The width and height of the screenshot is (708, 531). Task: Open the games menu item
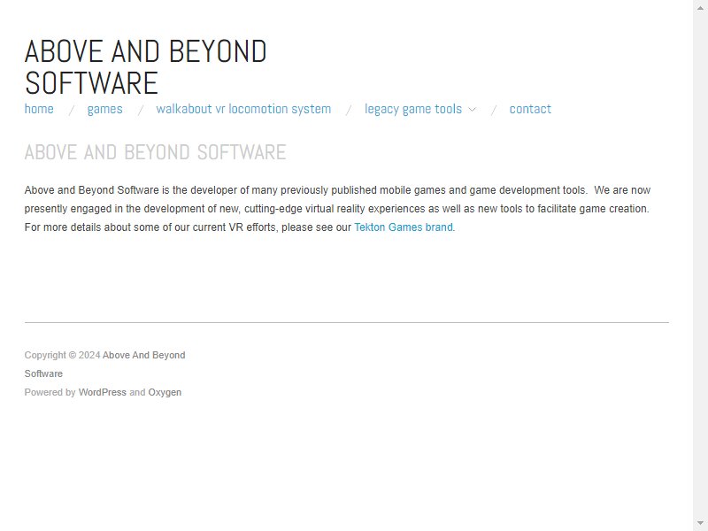(104, 109)
